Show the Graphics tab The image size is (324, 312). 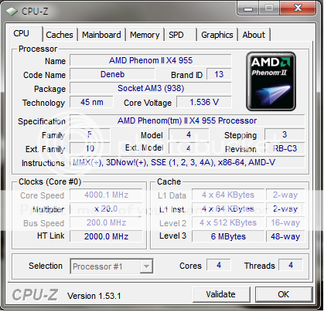[217, 35]
